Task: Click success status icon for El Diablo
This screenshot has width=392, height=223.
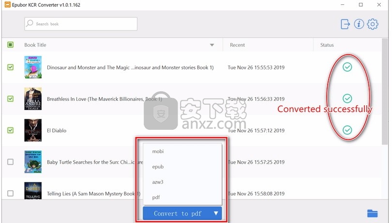Action: (x=347, y=130)
